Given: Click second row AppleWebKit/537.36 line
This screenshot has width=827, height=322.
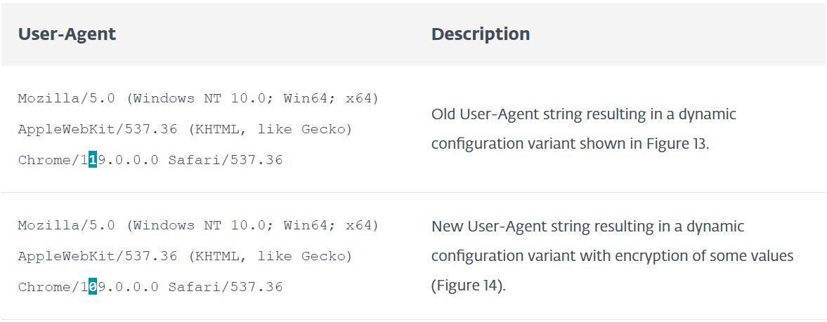Looking at the screenshot, I should (185, 256).
